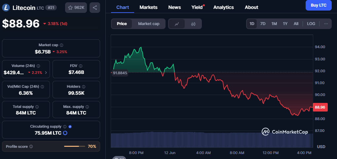The image size is (337, 159).
Task: Switch to candlestick chart view
Action: pos(193,24)
